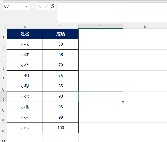Click inside the formula bar input area

coord(112,12)
